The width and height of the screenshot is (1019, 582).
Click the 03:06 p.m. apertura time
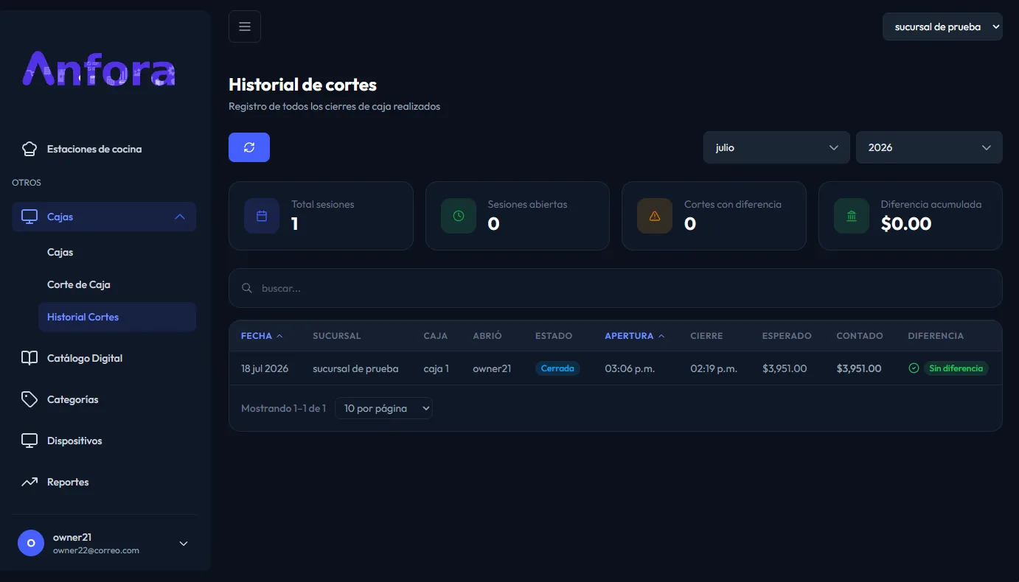pyautogui.click(x=630, y=368)
